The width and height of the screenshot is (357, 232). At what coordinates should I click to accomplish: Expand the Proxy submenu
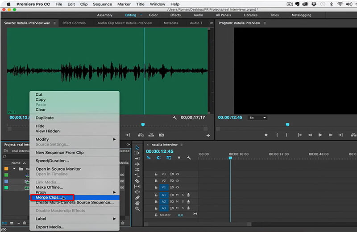click(75, 192)
